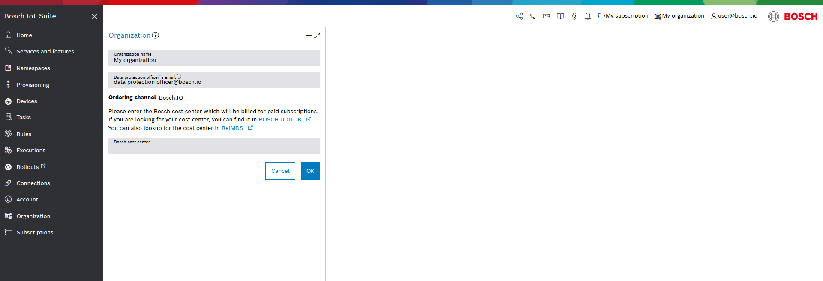This screenshot has height=281, width=823.
Task: Open the user@bosch.io account menu
Action: (x=734, y=16)
